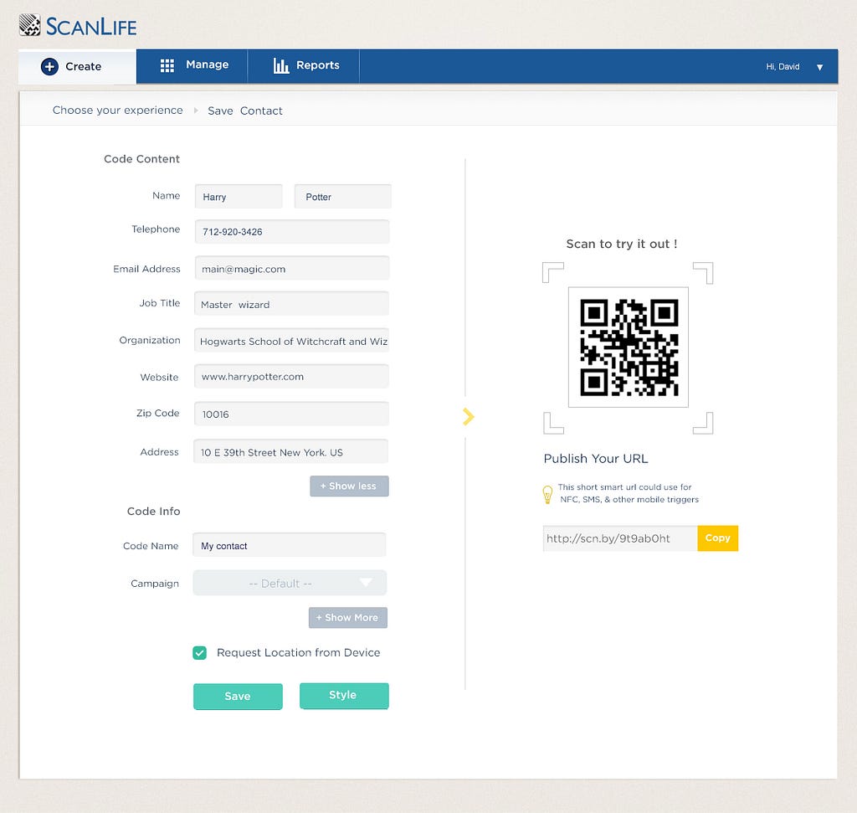The height and width of the screenshot is (813, 857).
Task: Click the Code Info heading
Action: [154, 512]
